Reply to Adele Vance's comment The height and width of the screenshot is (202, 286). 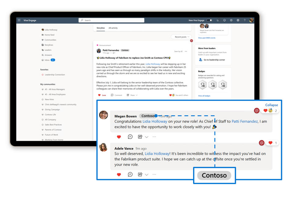pyautogui.click(x=130, y=174)
